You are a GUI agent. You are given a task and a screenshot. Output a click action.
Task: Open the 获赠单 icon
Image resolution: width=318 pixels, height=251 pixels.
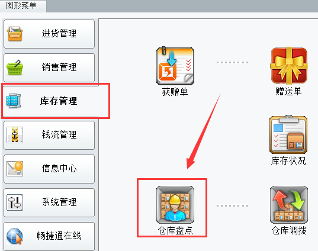(175, 66)
